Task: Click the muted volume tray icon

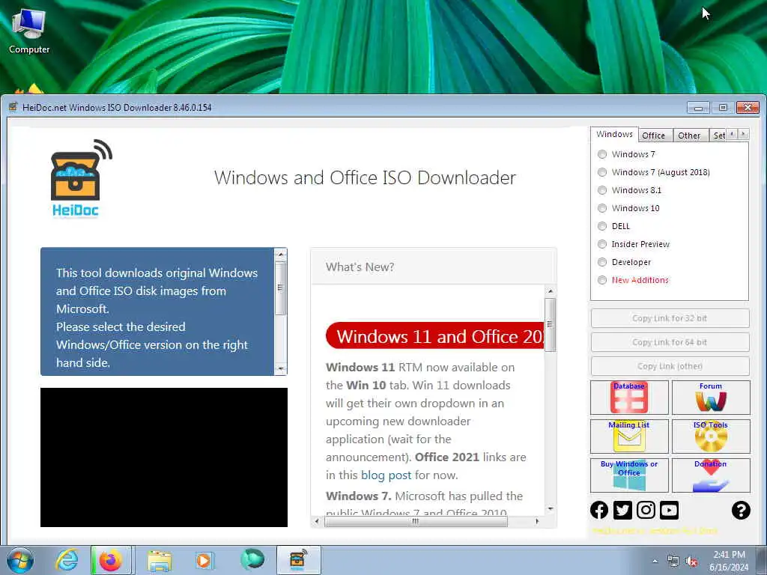Action: point(691,562)
